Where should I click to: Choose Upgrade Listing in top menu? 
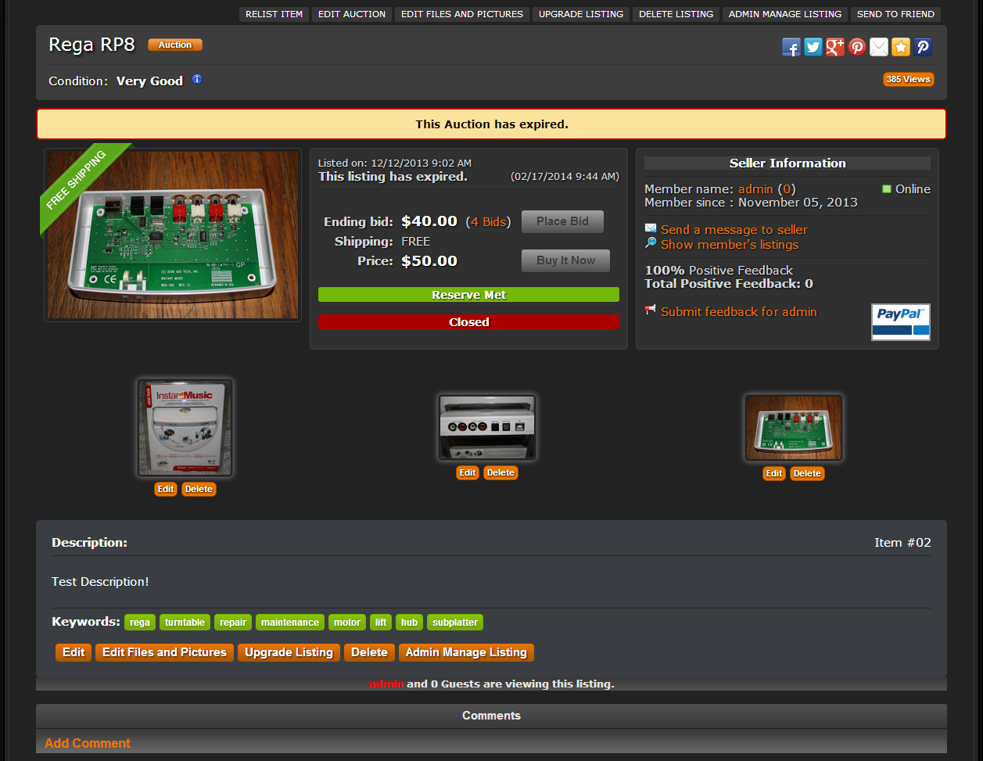point(581,14)
